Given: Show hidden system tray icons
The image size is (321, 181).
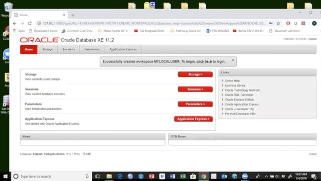Looking at the screenshot, I should pos(266,176).
